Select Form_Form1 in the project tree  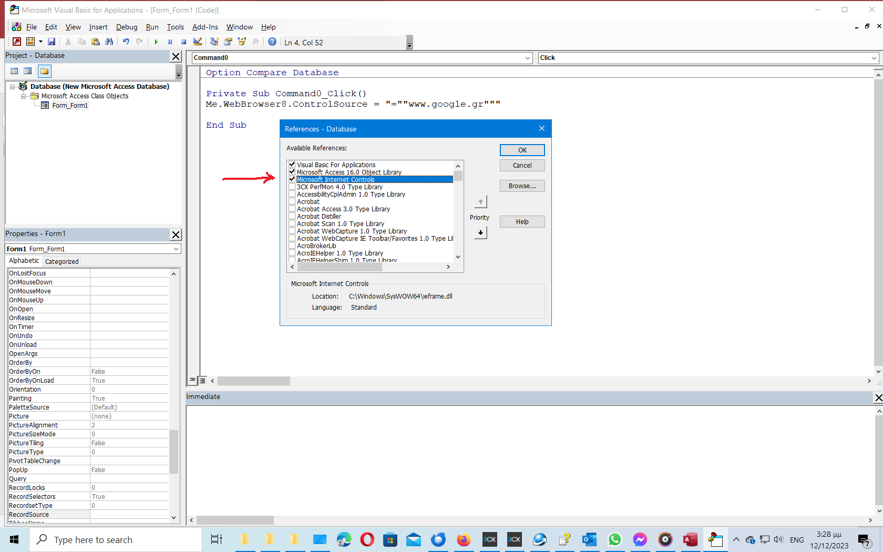[70, 106]
